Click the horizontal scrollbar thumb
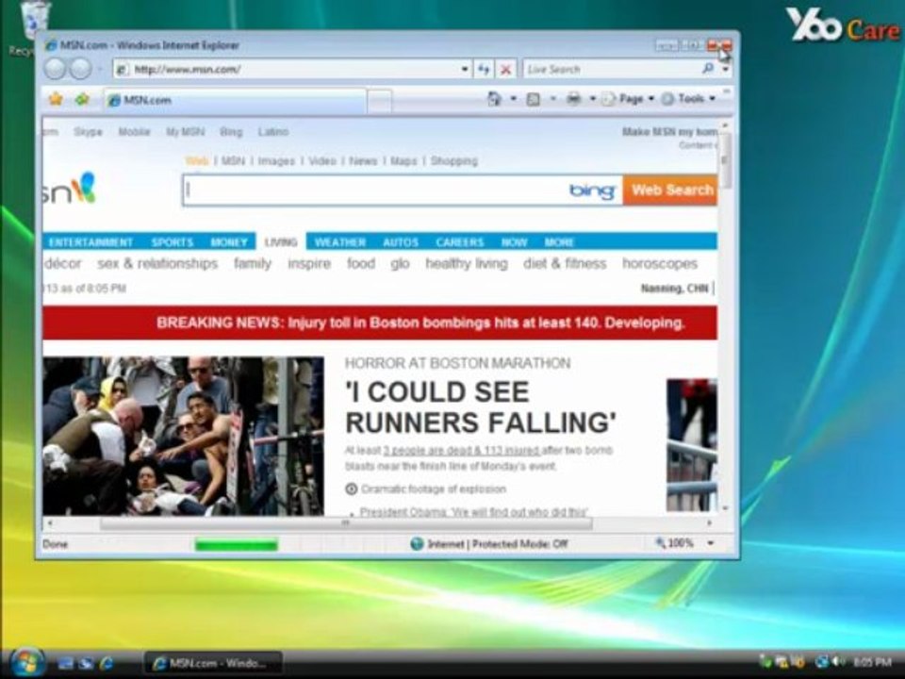Viewport: 905px width, 679px height. tap(346, 523)
